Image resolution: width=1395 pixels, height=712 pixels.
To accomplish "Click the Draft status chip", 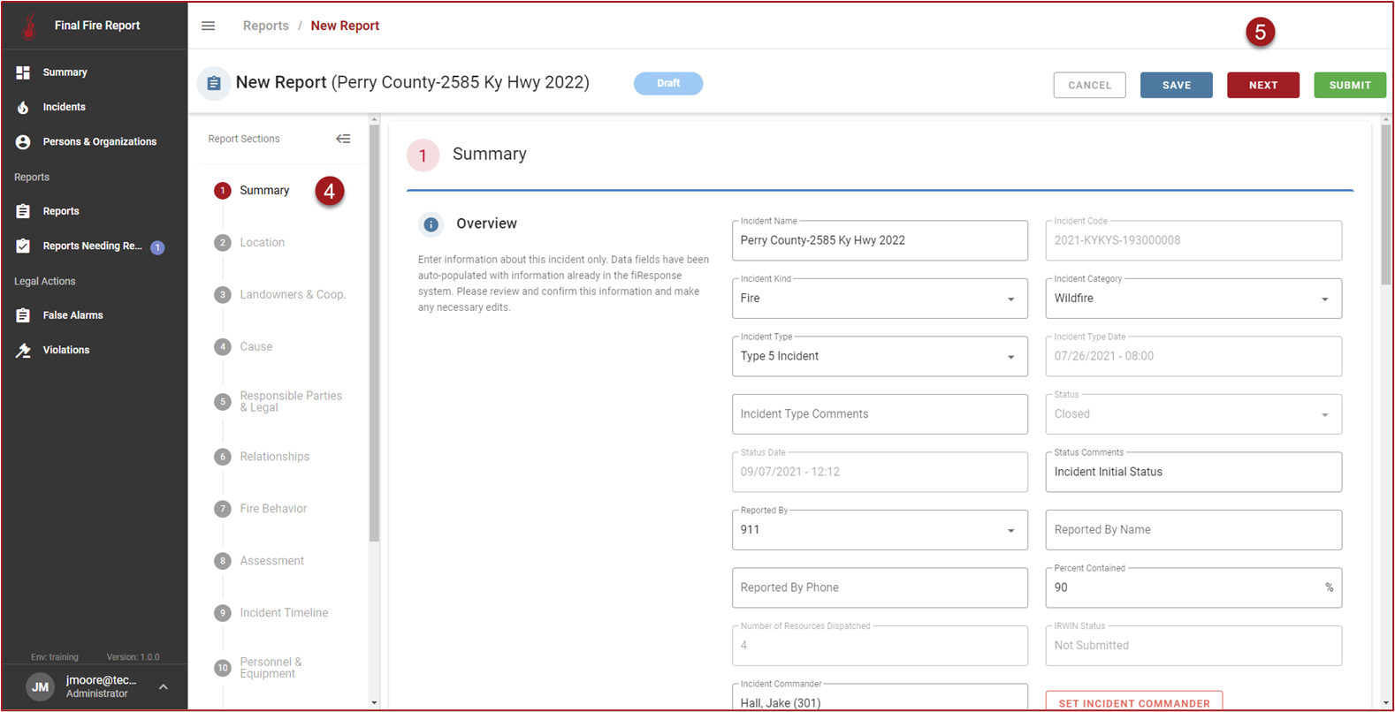I will click(668, 83).
